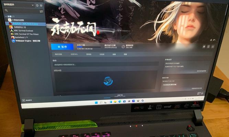Open the games and software filter dropdown

pyautogui.click(x=19, y=5)
